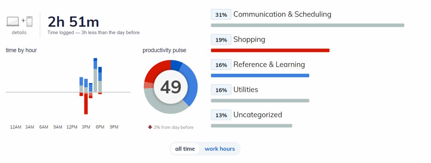Image resolution: width=431 pixels, height=163 pixels.
Task: Click the 19% Shopping percentage badge
Action: [x=221, y=40]
